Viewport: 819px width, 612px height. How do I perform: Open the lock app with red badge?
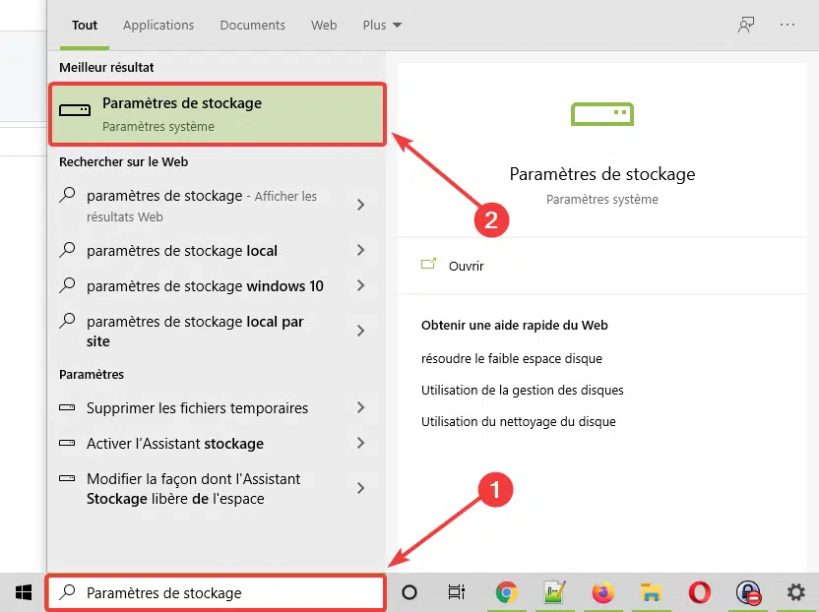(x=748, y=592)
